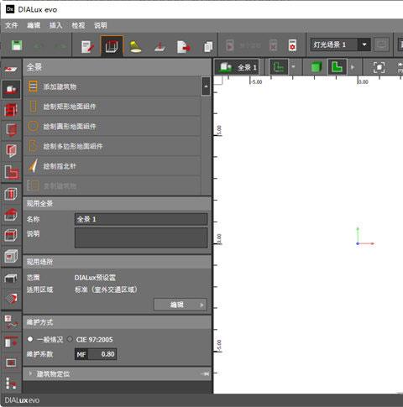Image resolution: width=403 pixels, height=407 pixels.
Task: Save the project with the green disk icon
Action: pyautogui.click(x=17, y=45)
